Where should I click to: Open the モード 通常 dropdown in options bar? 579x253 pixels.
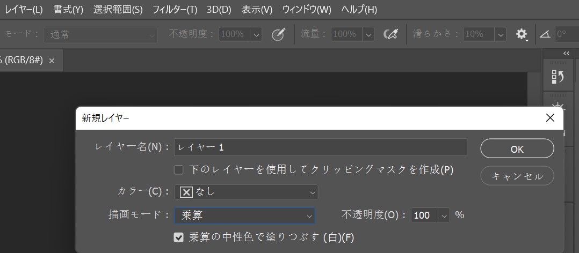pyautogui.click(x=100, y=35)
